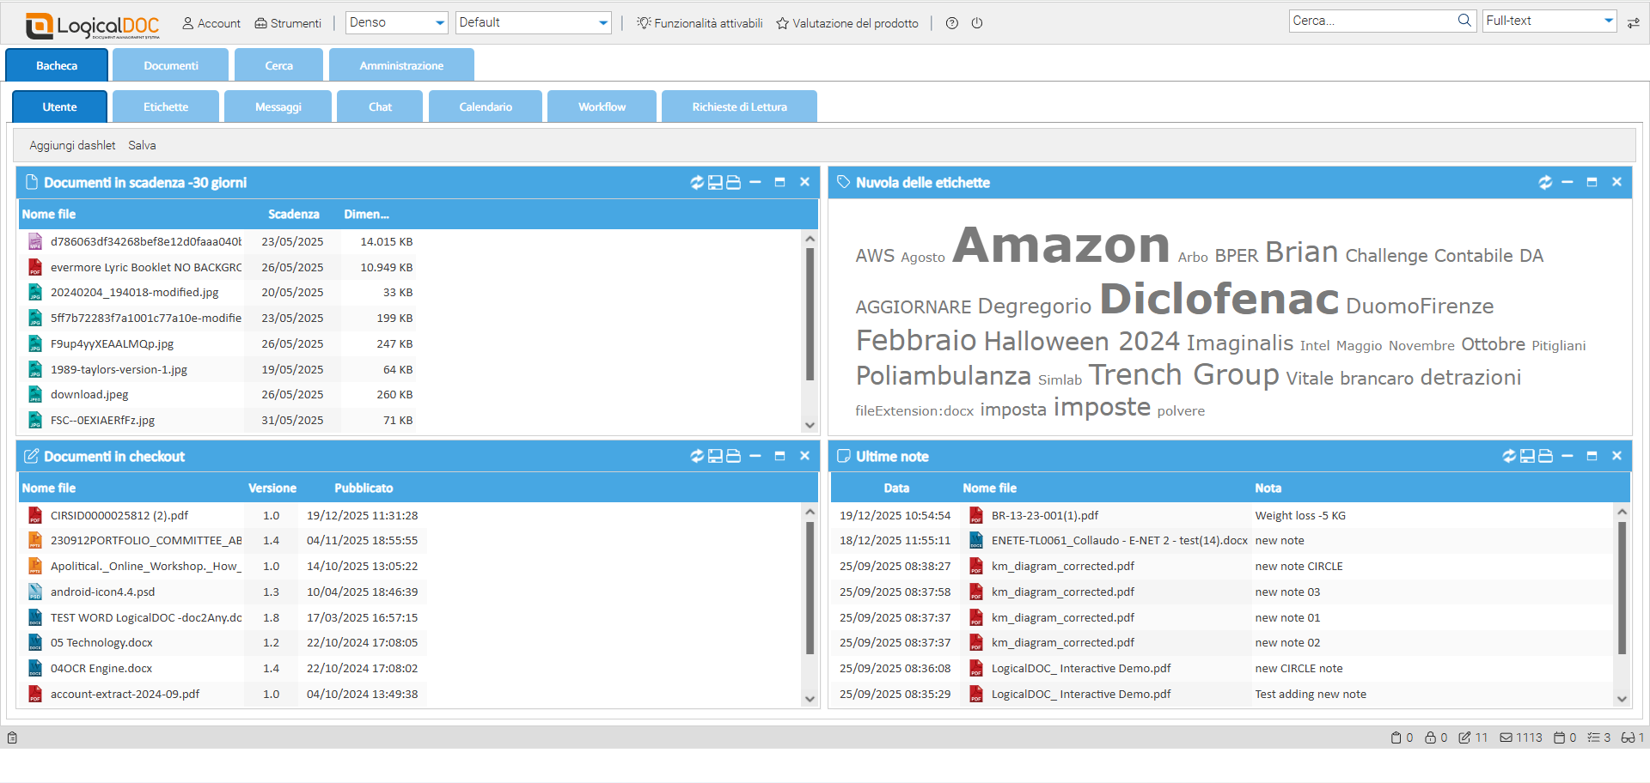Click the LogicalDOC logo
This screenshot has width=1650, height=783.
(93, 26)
